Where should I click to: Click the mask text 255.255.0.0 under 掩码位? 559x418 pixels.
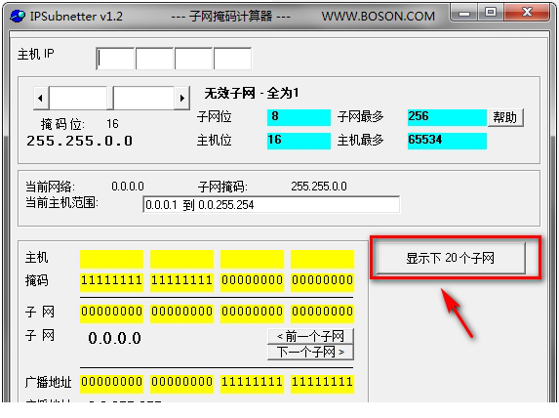[79, 141]
